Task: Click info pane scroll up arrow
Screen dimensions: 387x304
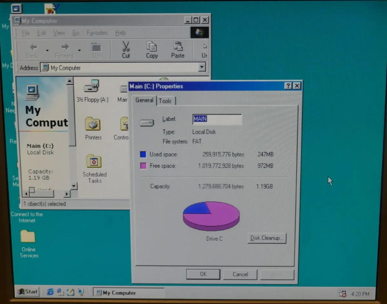Action: pos(70,81)
